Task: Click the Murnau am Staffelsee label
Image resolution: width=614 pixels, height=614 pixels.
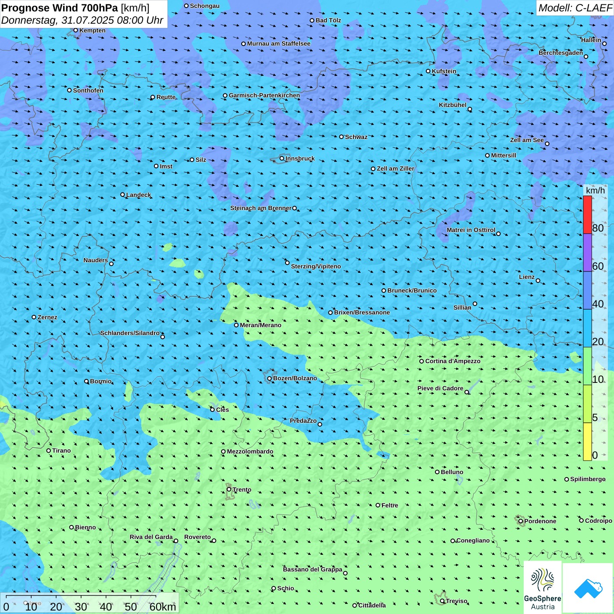Action: (278, 43)
